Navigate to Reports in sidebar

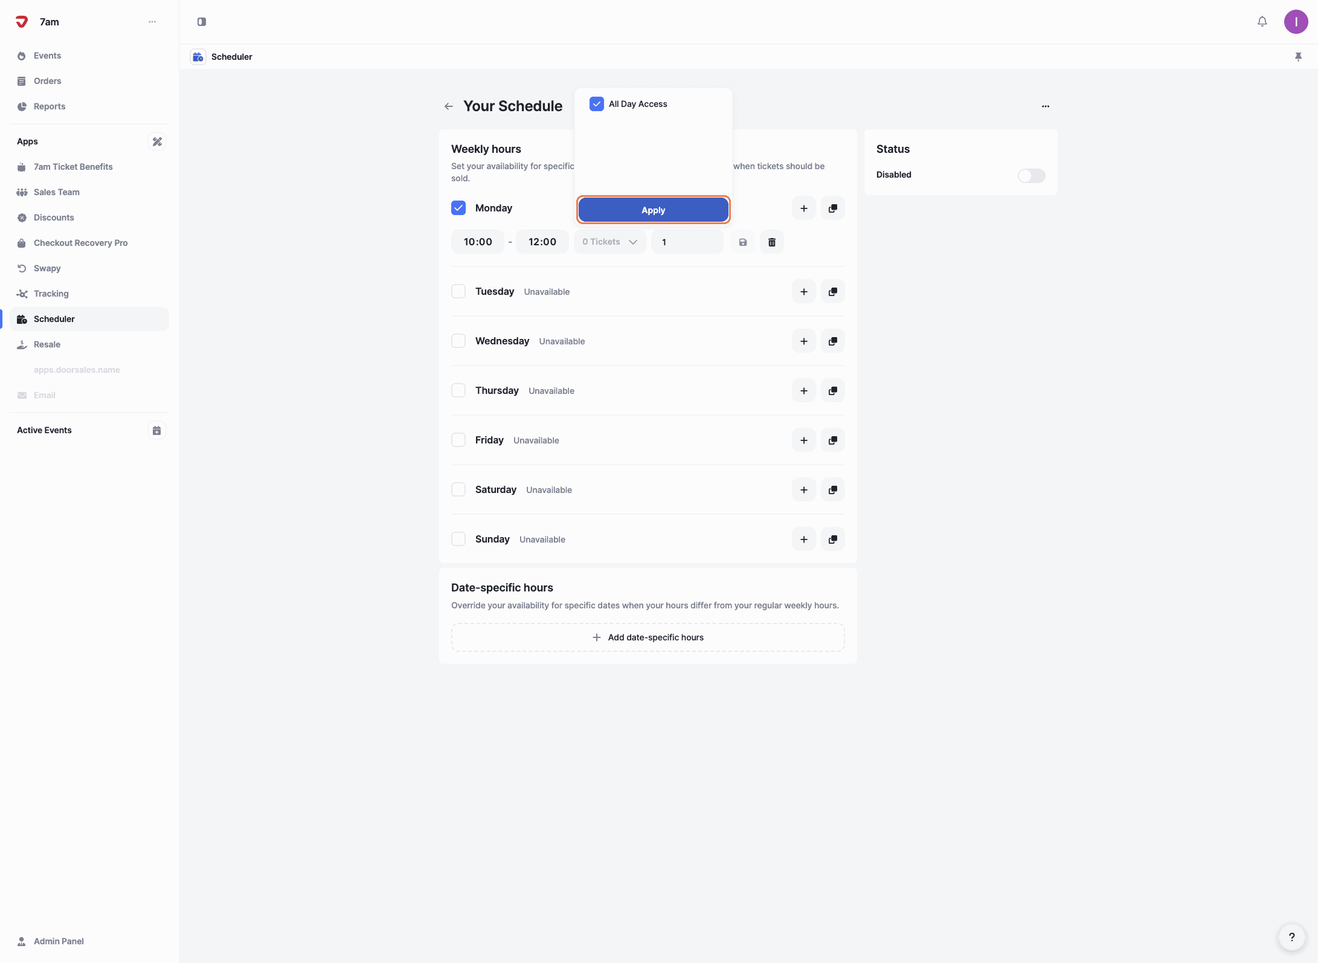[50, 106]
